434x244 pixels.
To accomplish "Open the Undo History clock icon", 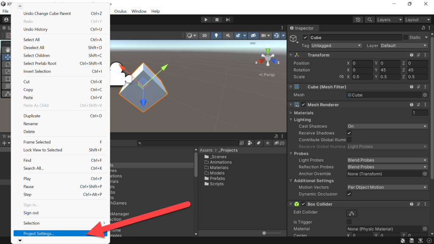I will coord(358,19).
